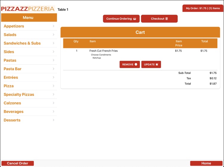Open the Entrées menu category
Viewport: 224px width, 167px height.
coord(29,77)
